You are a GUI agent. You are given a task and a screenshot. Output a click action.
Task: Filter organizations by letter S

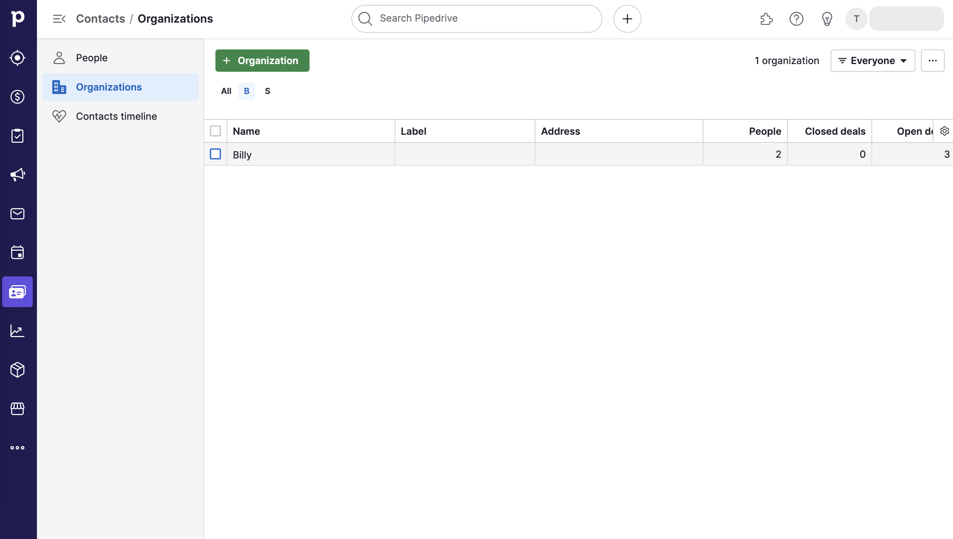267,91
